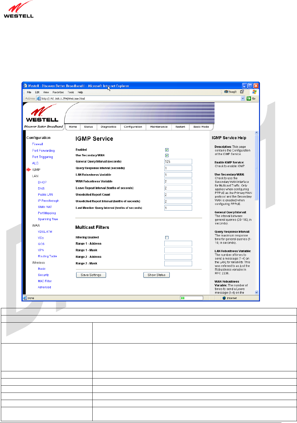297x423 pixels.
Task: Open the wireless Security link
Action: pyautogui.click(x=44, y=275)
